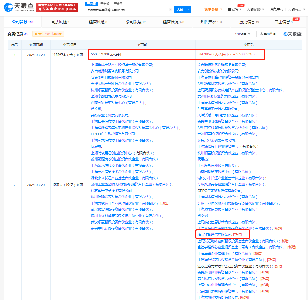This screenshot has width=308, height=300.
Task: Click 阮晨杰 in the 变更前 column
Action: [x=96, y=146]
